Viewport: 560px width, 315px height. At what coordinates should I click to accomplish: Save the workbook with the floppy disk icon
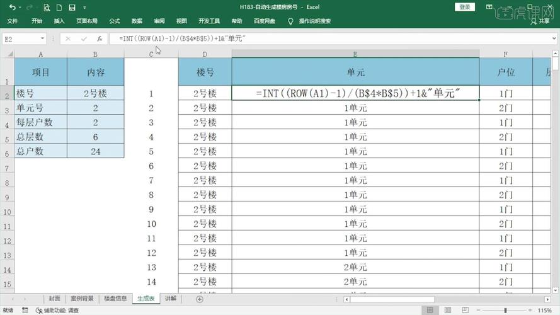(72, 7)
